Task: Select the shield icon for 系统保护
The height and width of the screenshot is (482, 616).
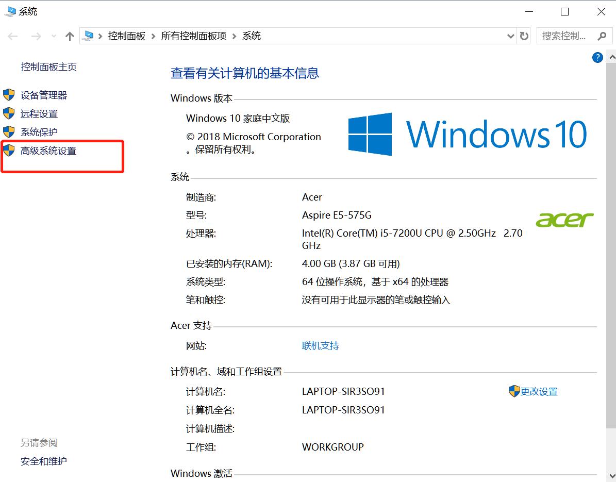Action: click(x=9, y=131)
